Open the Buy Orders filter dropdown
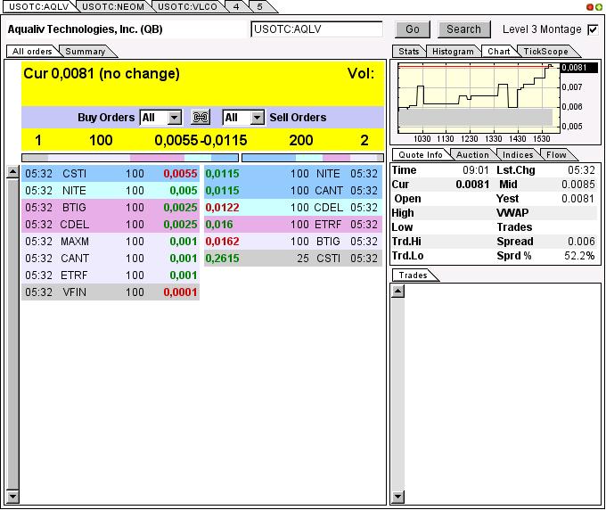 tap(175, 117)
